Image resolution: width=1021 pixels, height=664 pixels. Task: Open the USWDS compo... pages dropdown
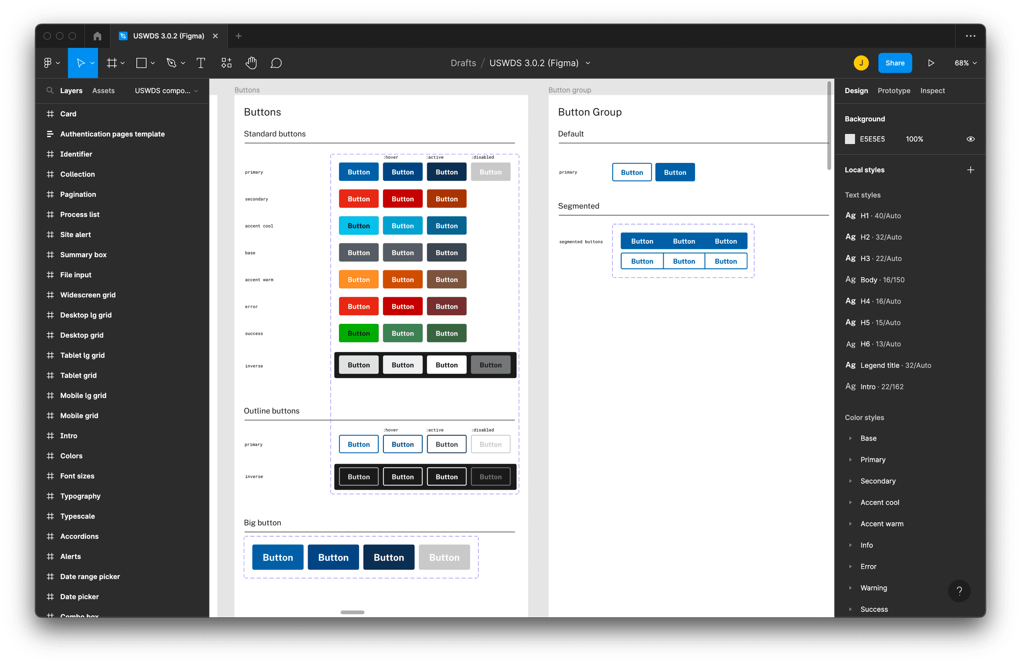167,91
